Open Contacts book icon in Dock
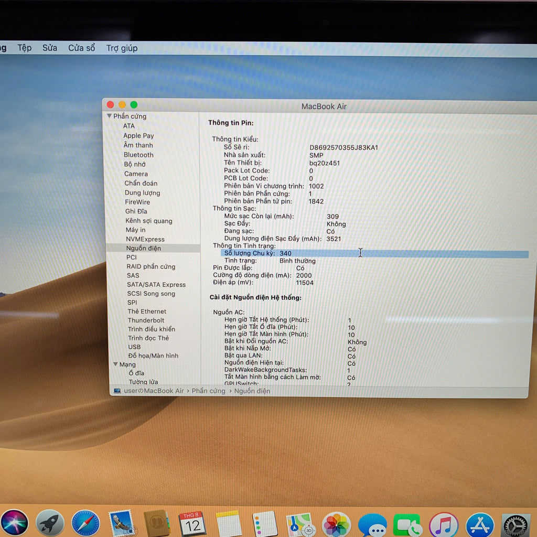 click(x=156, y=523)
